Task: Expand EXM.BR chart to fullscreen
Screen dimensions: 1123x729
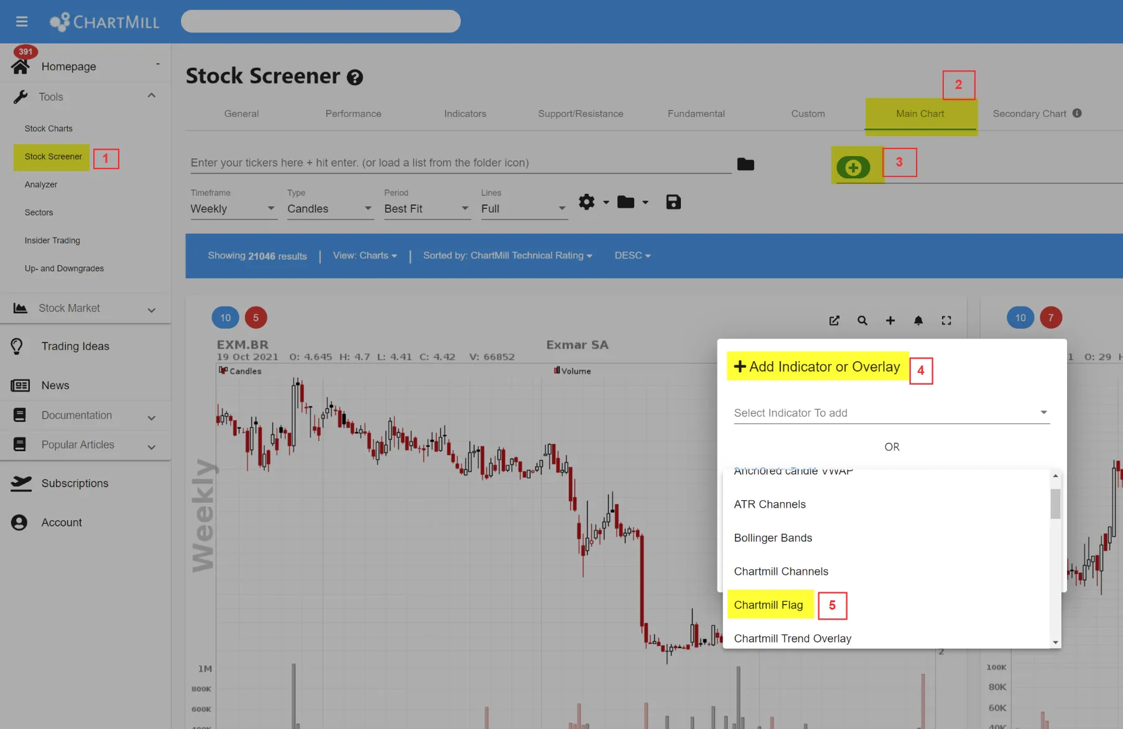Action: [x=946, y=321]
